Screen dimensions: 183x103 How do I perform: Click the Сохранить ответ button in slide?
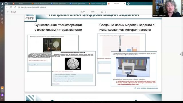coord(56,84)
